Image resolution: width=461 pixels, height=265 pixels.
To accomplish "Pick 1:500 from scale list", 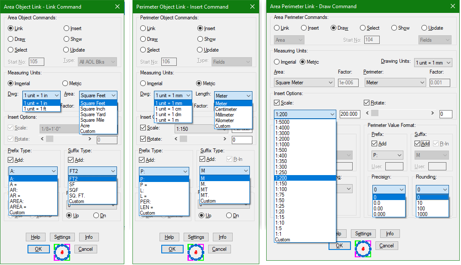I will pos(305,150).
